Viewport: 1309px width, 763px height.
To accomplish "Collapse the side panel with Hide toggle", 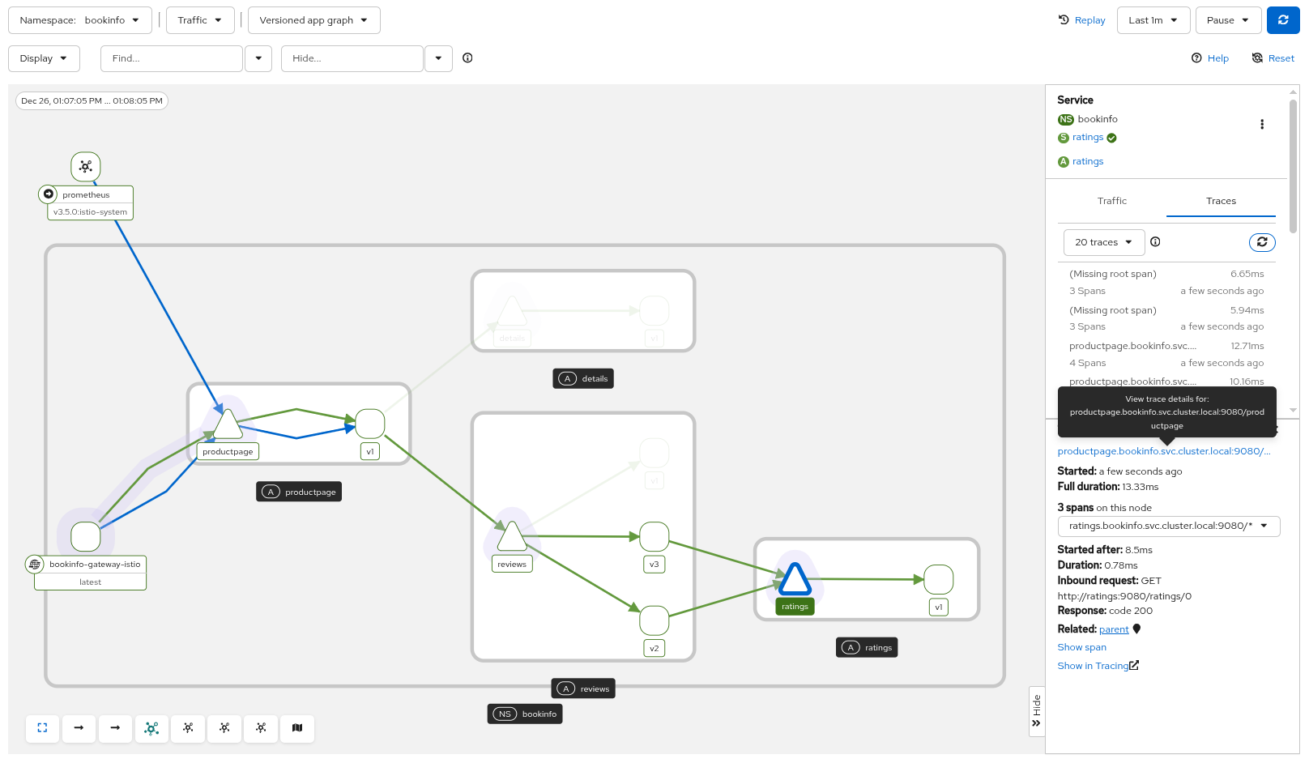I will [x=1036, y=711].
